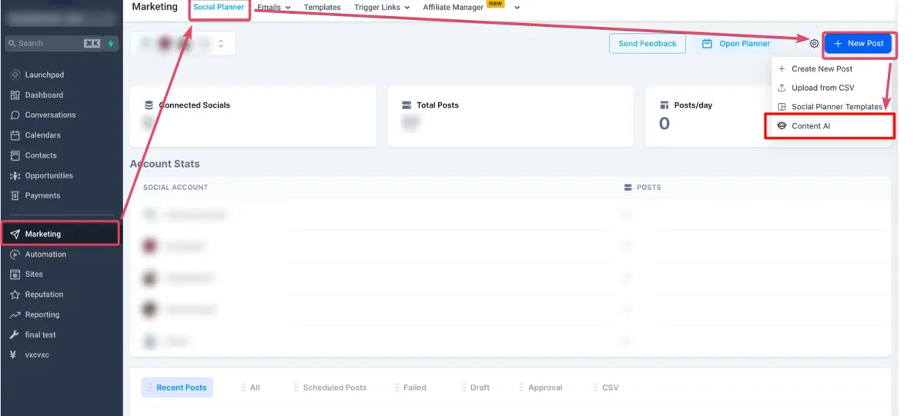Click the Total Posts card
This screenshot has width=924, height=416.
click(511, 116)
